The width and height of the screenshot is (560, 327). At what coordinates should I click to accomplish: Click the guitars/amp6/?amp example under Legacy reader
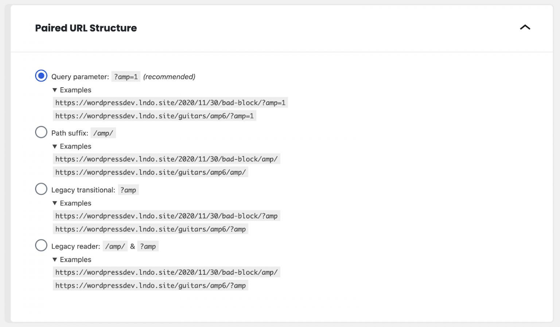tap(150, 285)
